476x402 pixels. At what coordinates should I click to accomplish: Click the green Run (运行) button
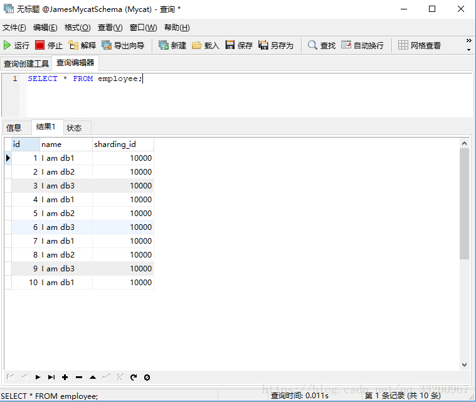pyautogui.click(x=16, y=45)
